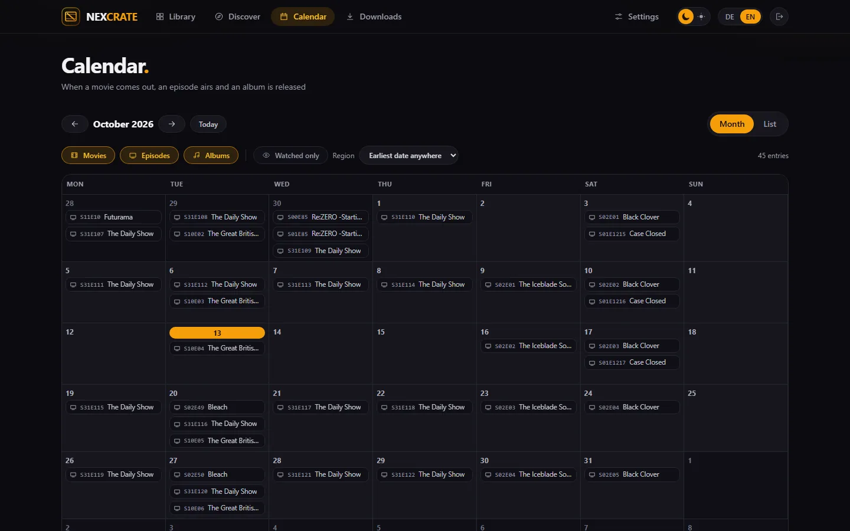Image resolution: width=850 pixels, height=531 pixels.
Task: Toggle the Albums filter
Action: click(x=211, y=155)
